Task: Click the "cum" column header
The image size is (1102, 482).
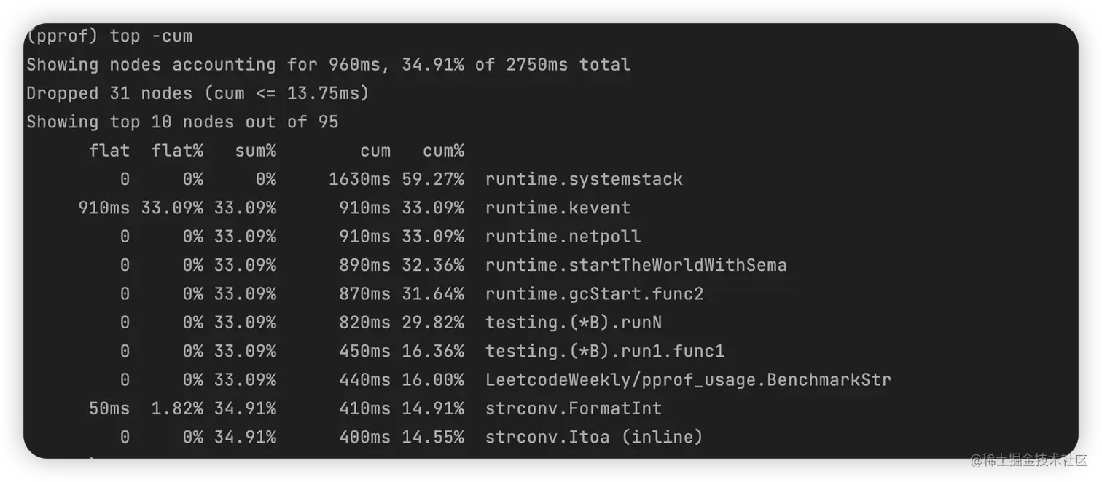Action: tap(375, 151)
